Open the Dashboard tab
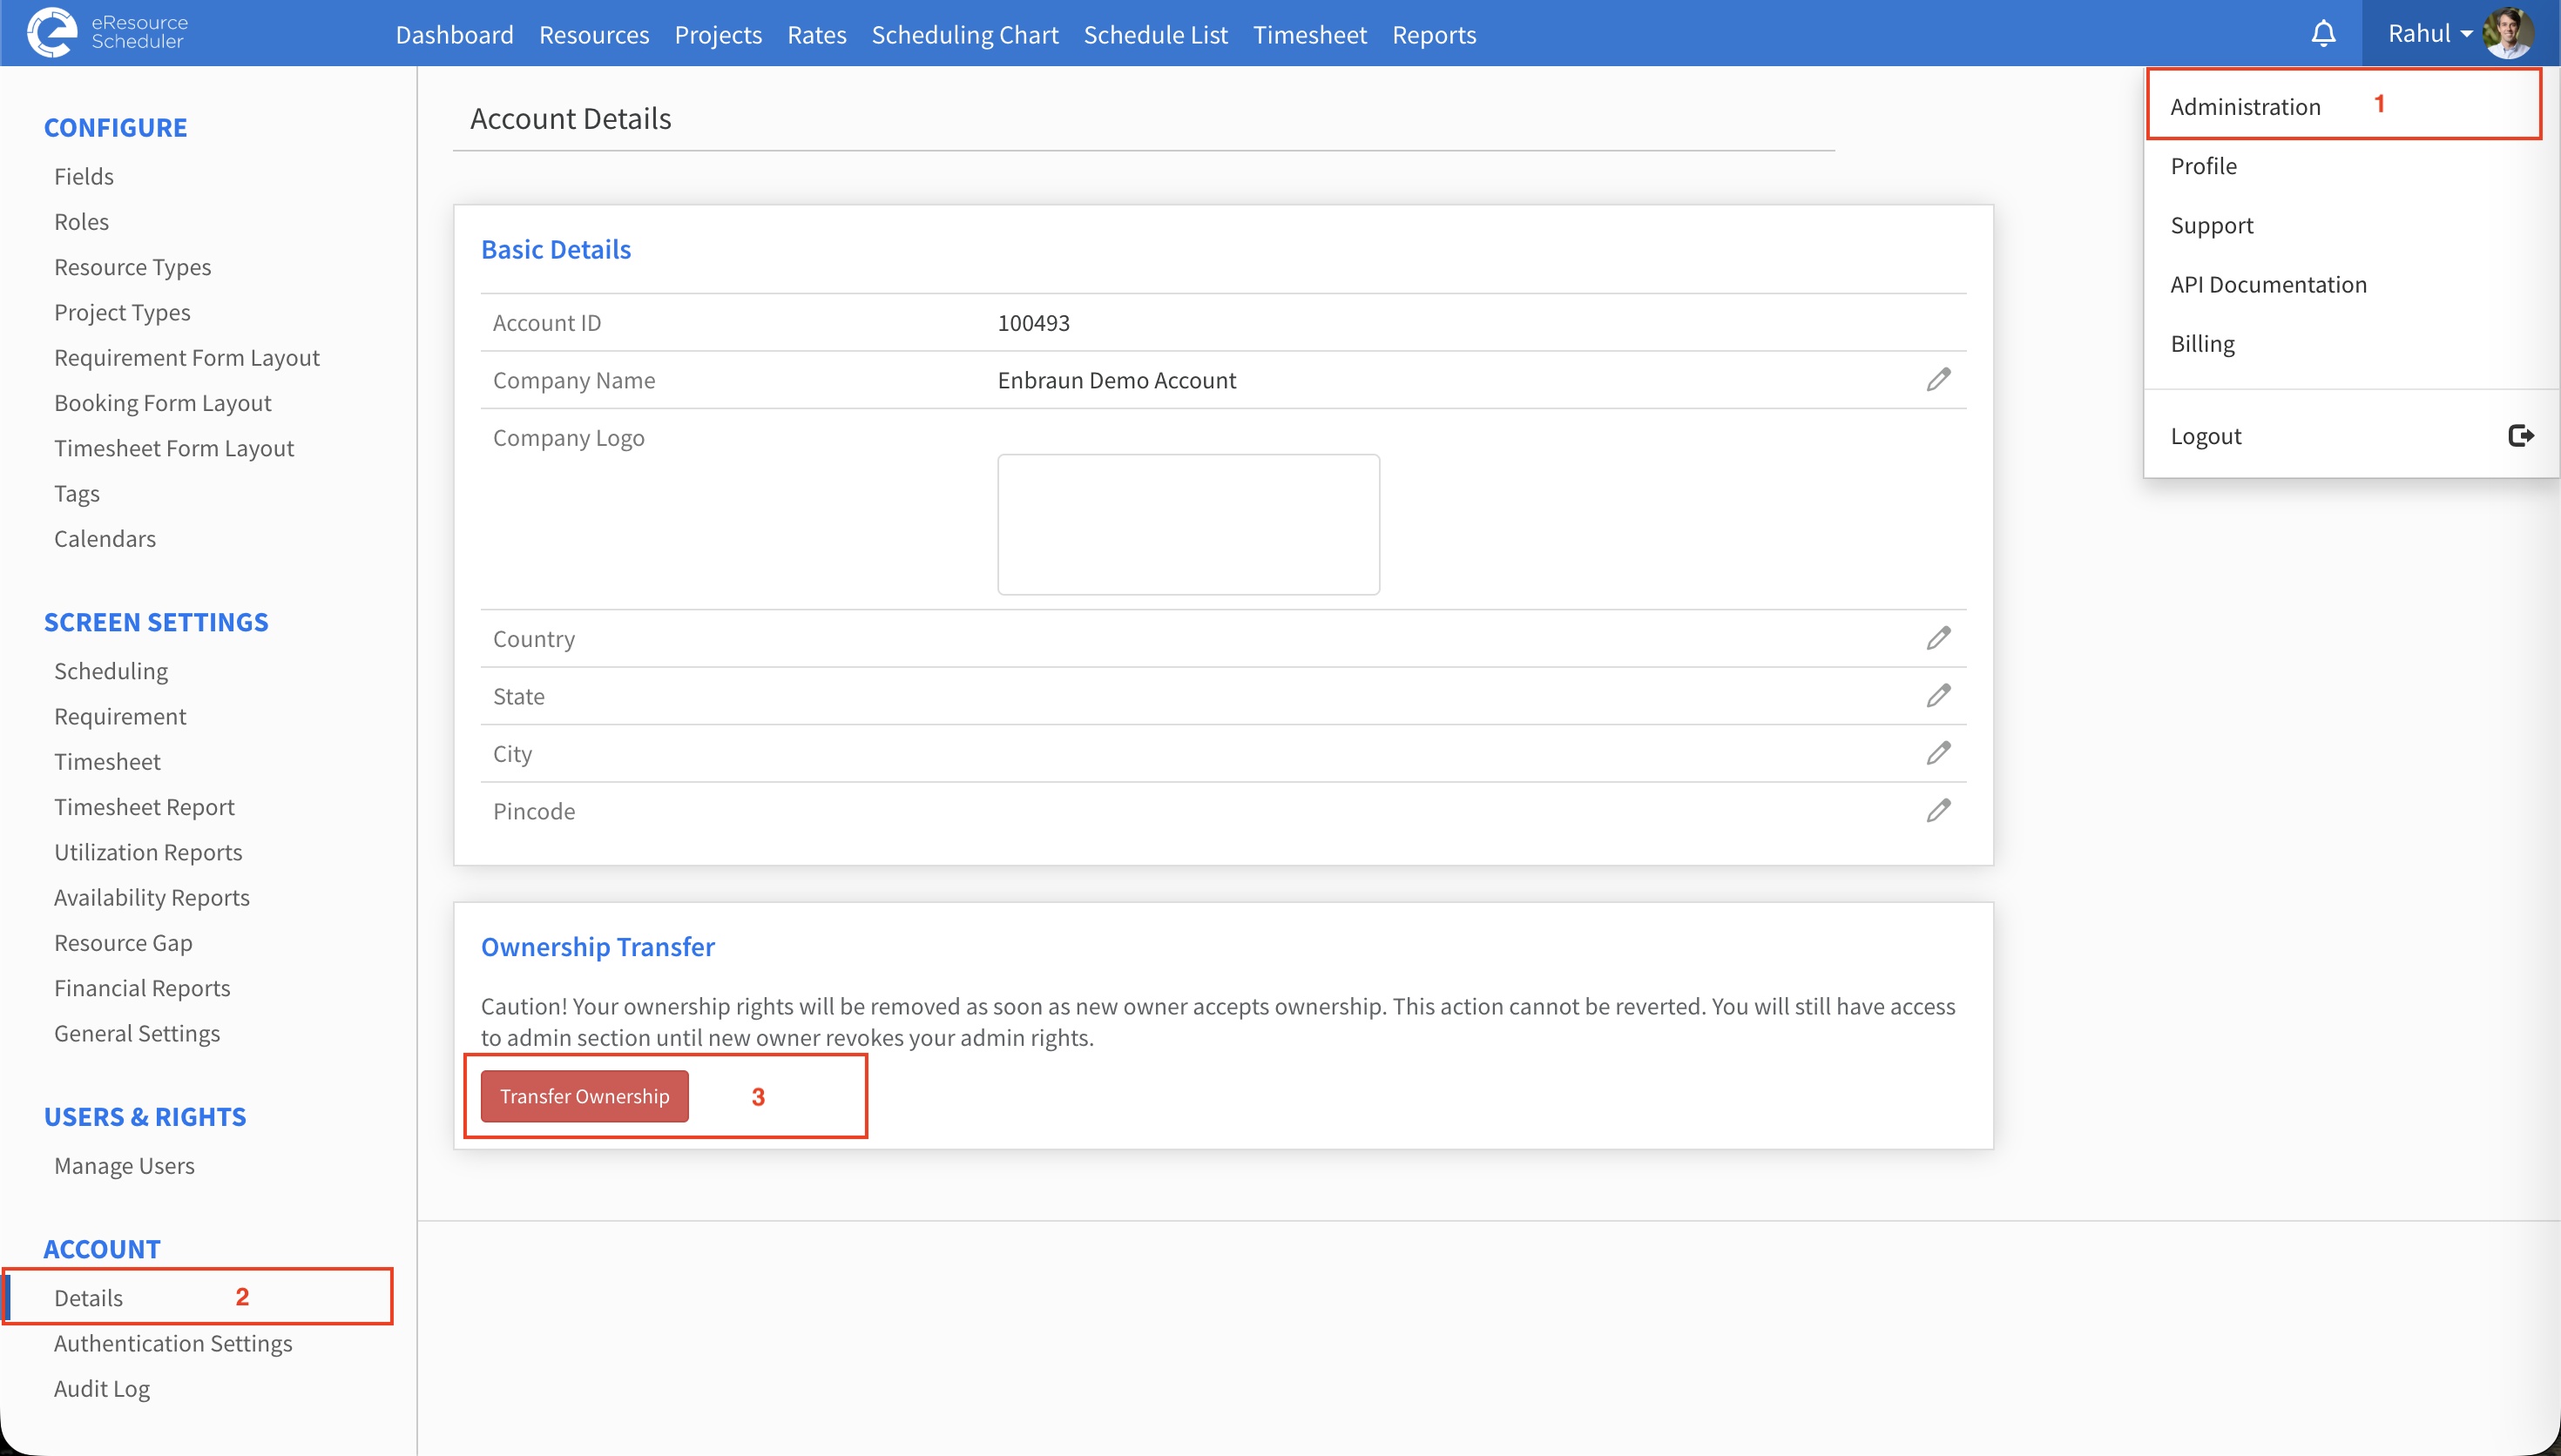 point(454,35)
